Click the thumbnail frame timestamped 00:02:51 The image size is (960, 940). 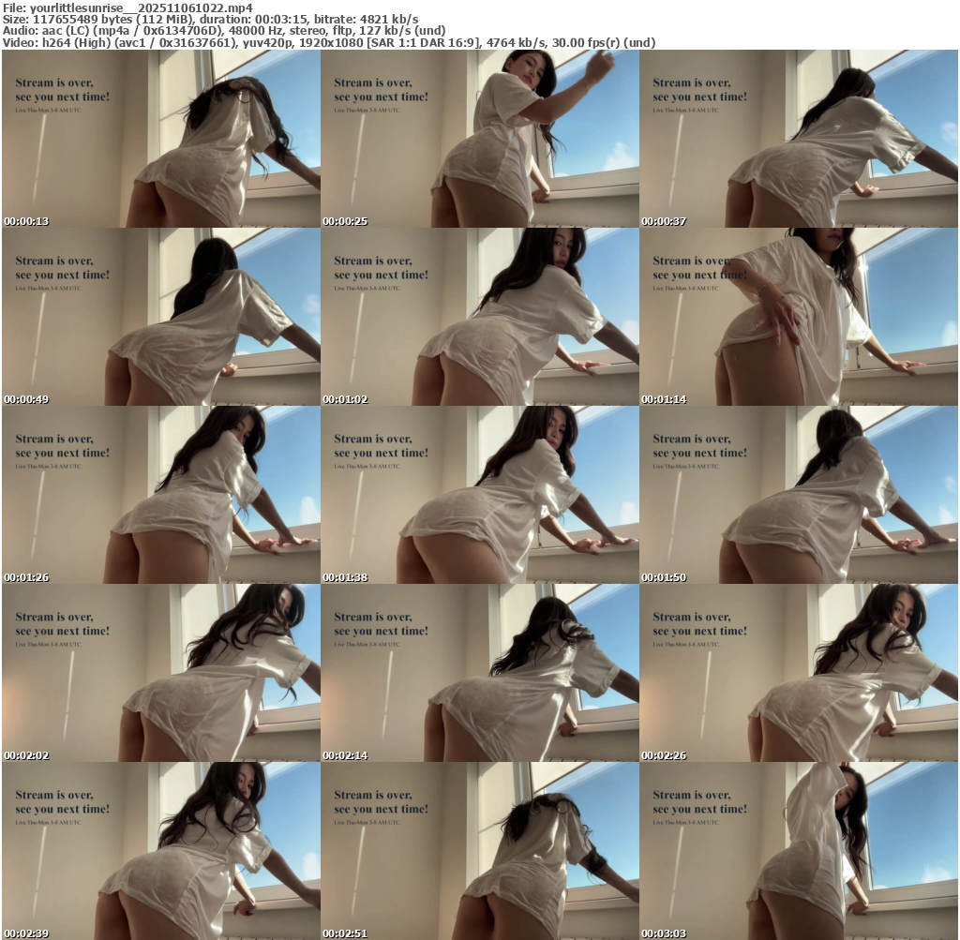pyautogui.click(x=480, y=851)
